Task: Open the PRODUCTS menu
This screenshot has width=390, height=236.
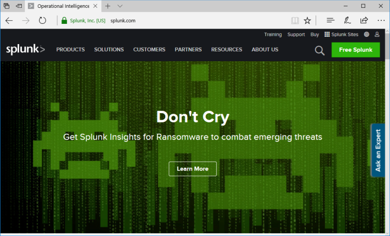Action: coord(70,50)
